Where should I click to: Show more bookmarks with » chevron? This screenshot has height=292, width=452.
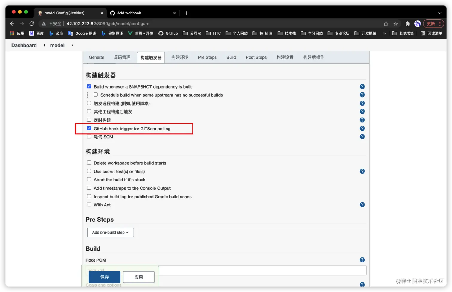click(384, 33)
